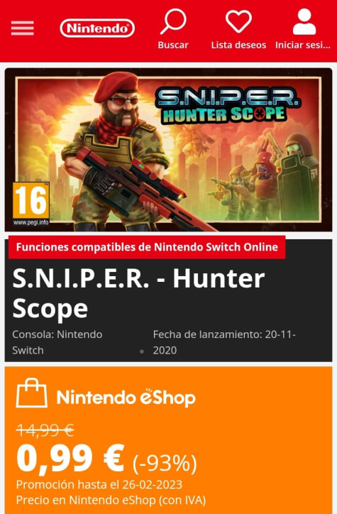337x514 pixels.
Task: Click the user profile silhouette icon
Action: point(304,21)
